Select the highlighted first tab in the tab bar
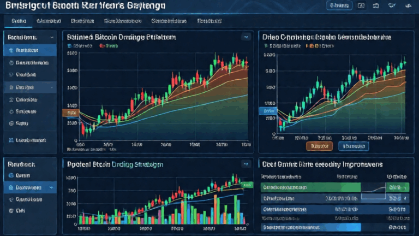 (x=17, y=21)
